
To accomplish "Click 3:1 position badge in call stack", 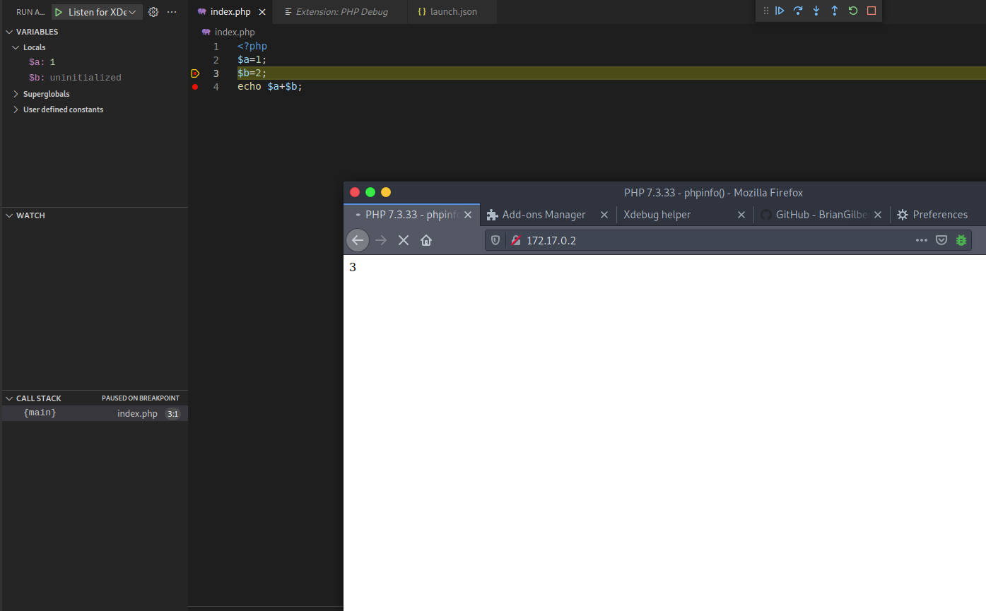I will [x=172, y=414].
